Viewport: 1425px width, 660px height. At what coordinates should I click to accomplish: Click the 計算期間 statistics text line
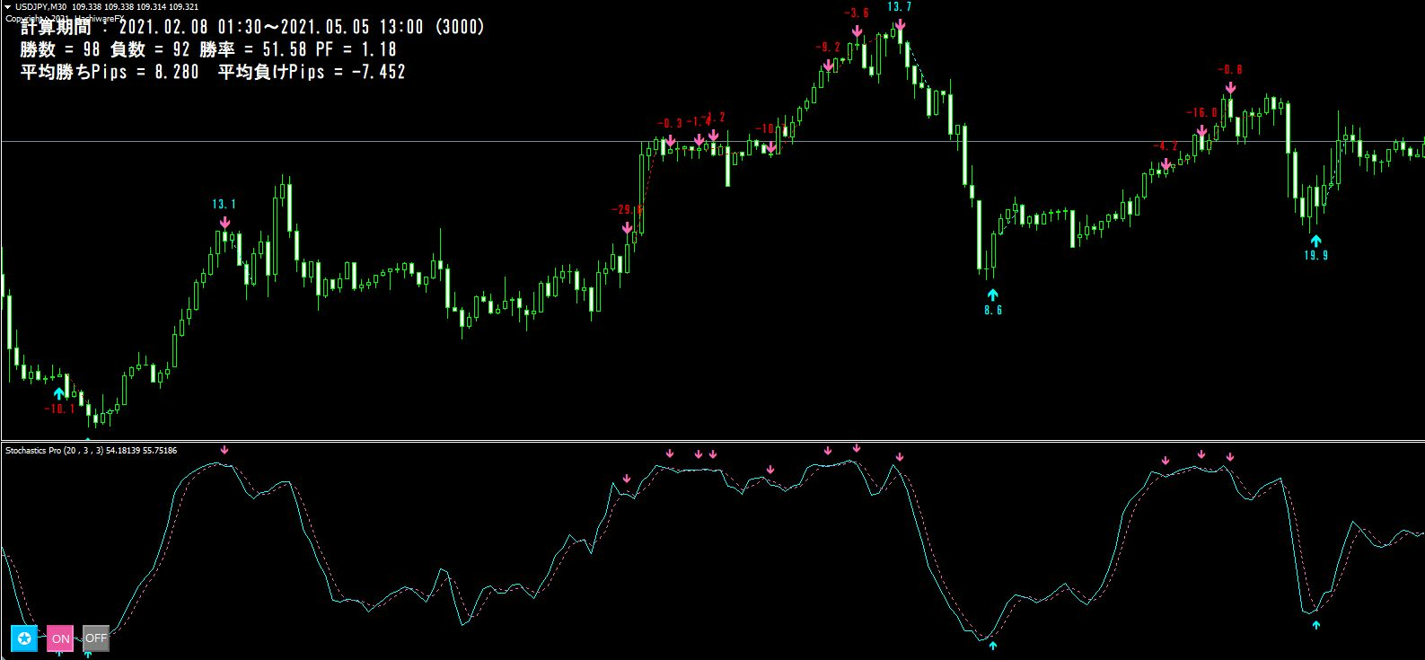[x=252, y=27]
